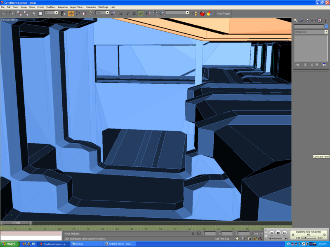This screenshot has width=330, height=247.
Task: Toggle the Selection Lock padlock
Action: click(x=193, y=233)
